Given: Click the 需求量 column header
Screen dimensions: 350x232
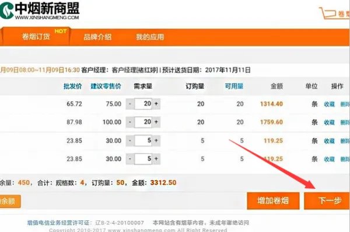Looking at the screenshot, I should point(143,86).
